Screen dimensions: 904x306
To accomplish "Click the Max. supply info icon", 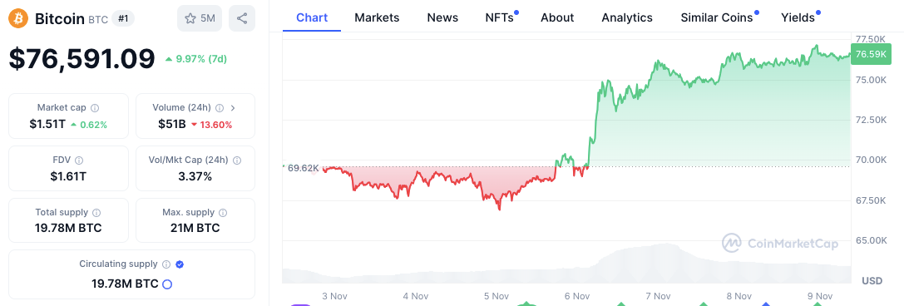I will click(x=223, y=213).
